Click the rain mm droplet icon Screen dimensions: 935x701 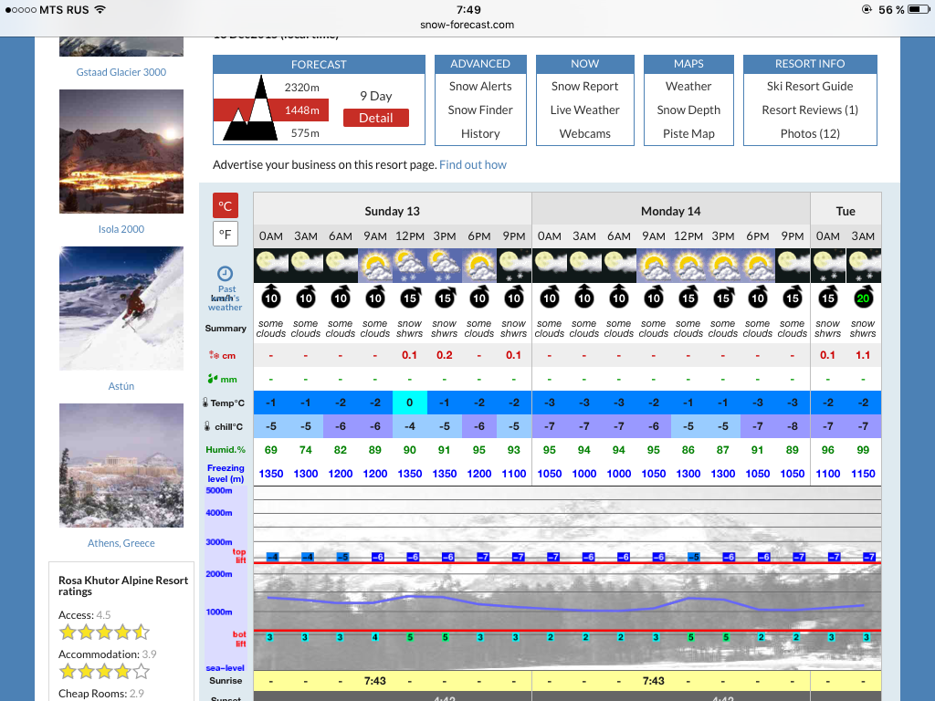point(212,379)
